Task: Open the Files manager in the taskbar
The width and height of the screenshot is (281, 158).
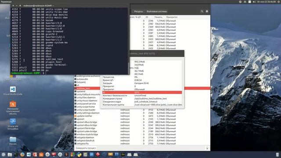Action: click(x=10, y=154)
